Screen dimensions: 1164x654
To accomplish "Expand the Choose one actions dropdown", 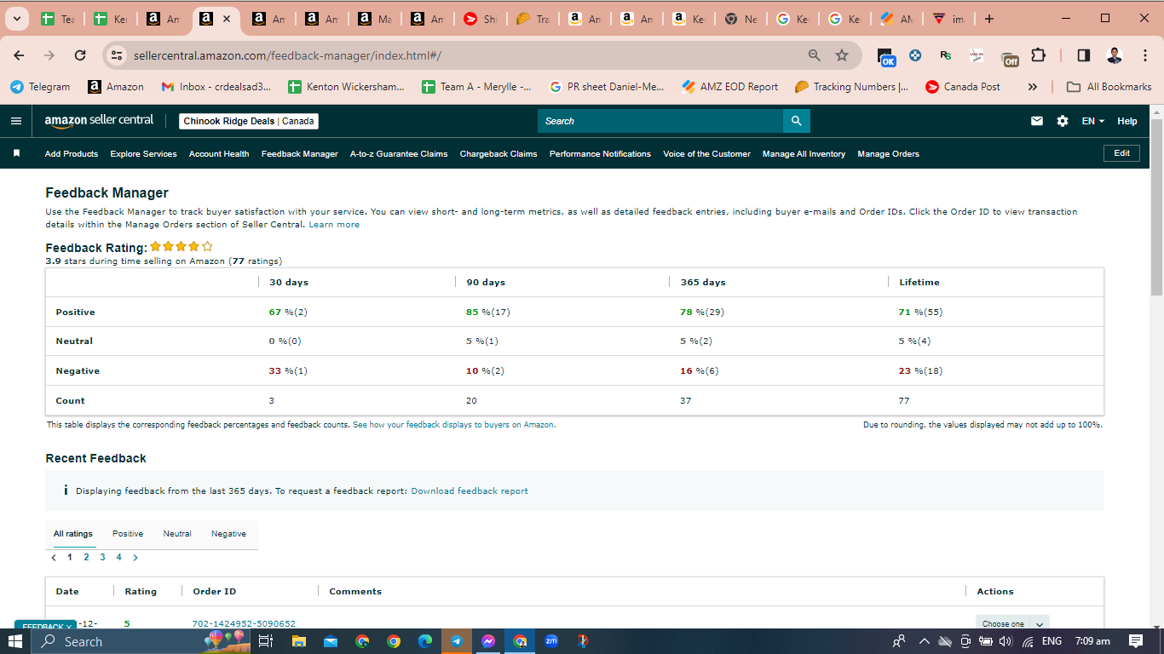I will coord(1011,624).
